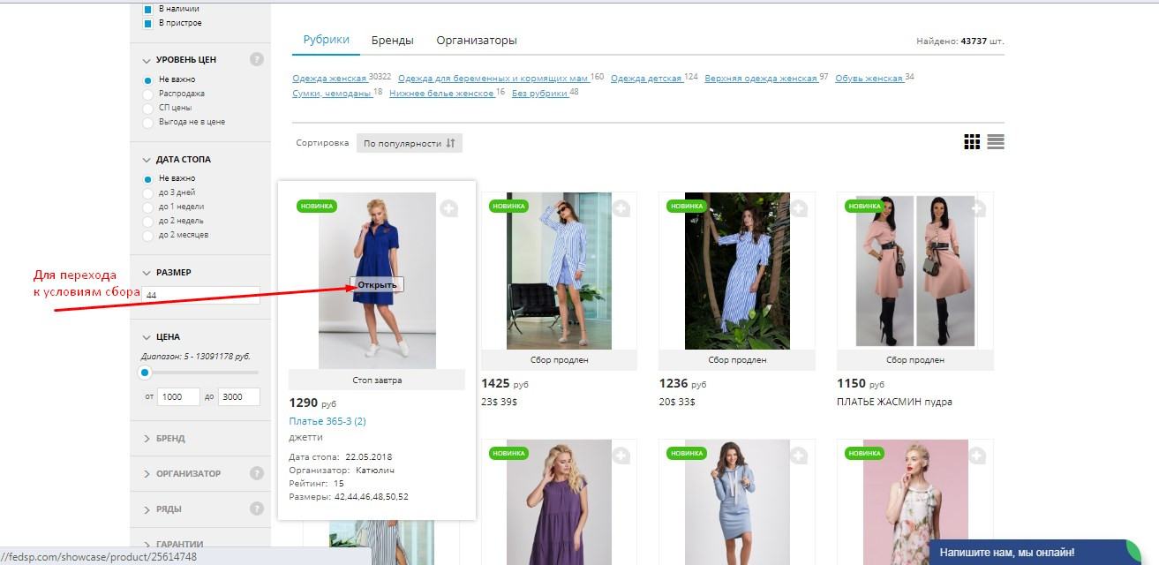Open the ПЛАТЬЕ ЖАСМИН пудра product photo
This screenshot has width=1159, height=565.
point(915,271)
